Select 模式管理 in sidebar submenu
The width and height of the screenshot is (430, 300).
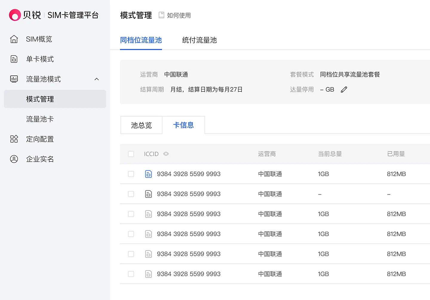(40, 99)
